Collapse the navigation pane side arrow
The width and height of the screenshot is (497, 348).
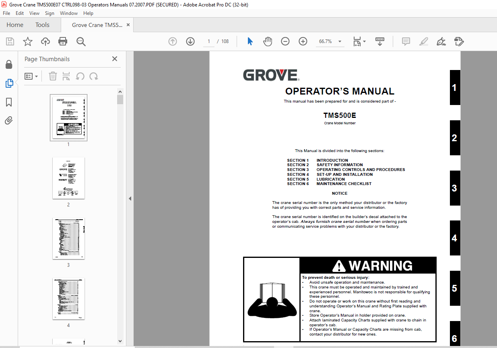click(130, 198)
